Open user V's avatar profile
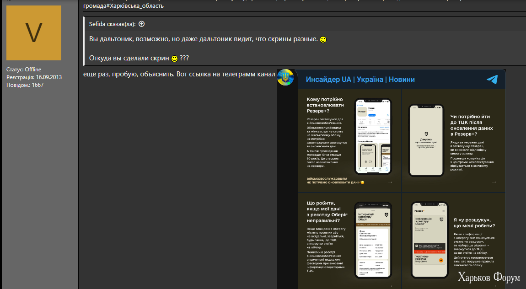Image resolution: width=526 pixels, height=289 pixels. pos(34,33)
